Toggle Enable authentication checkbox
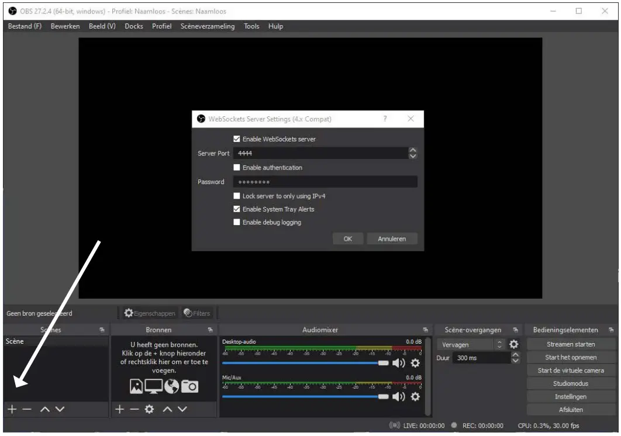The height and width of the screenshot is (436, 621). click(237, 168)
